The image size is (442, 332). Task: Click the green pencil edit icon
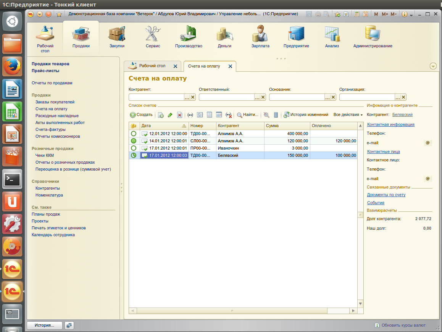[x=170, y=115]
